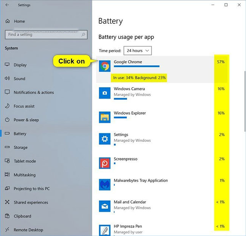The width and height of the screenshot is (246, 236).
Task: Go to Power & sleep settings
Action: pyautogui.click(x=26, y=120)
